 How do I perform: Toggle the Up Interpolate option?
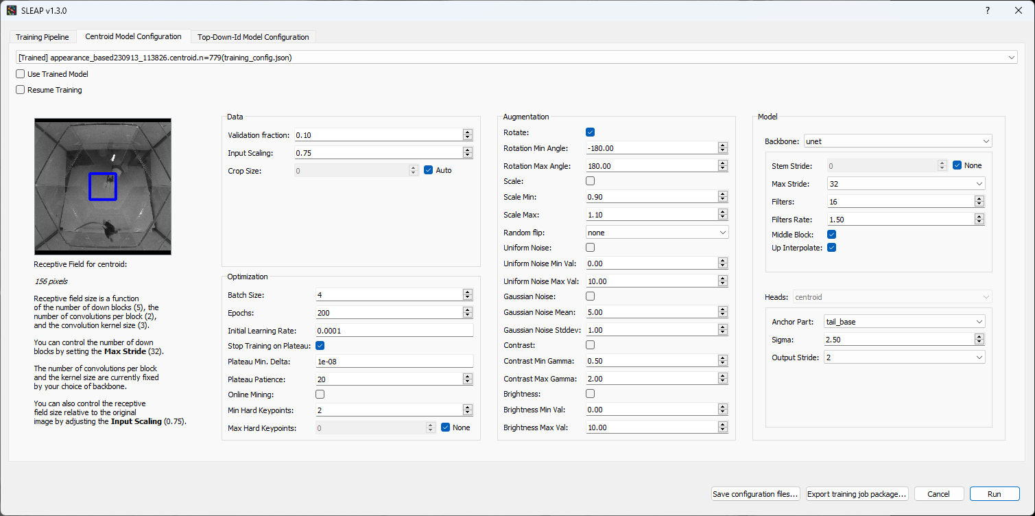click(831, 247)
